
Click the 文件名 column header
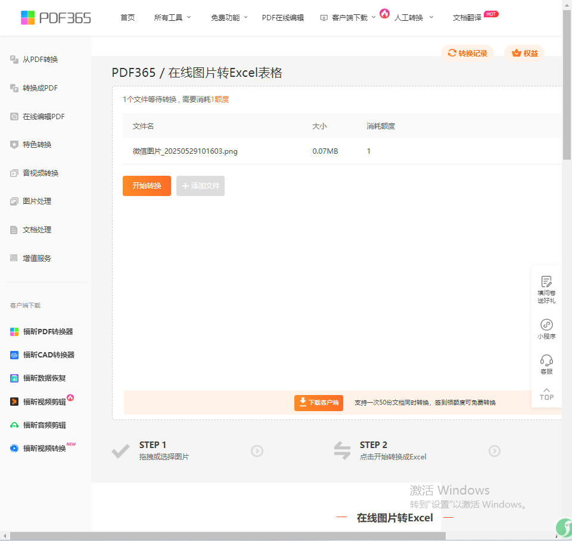(143, 126)
